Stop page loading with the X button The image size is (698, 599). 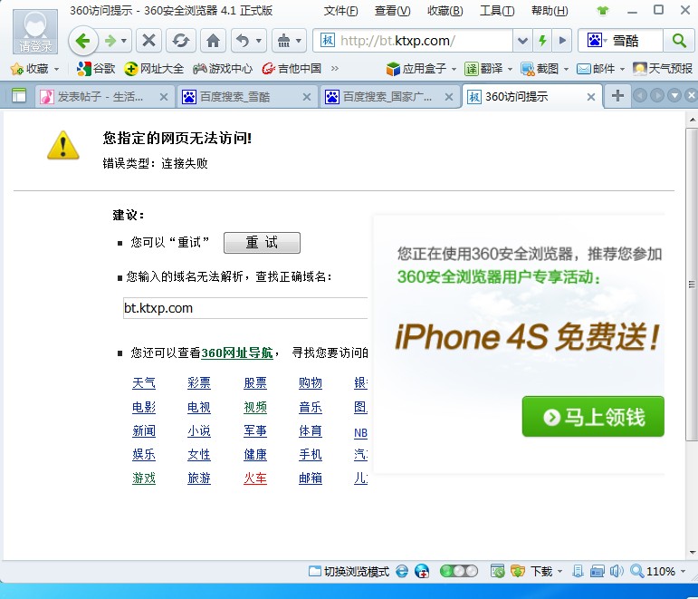[148, 41]
